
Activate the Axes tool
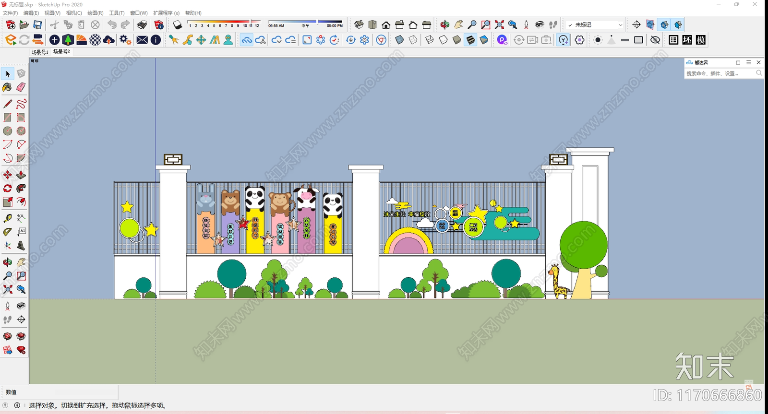pyautogui.click(x=8, y=246)
